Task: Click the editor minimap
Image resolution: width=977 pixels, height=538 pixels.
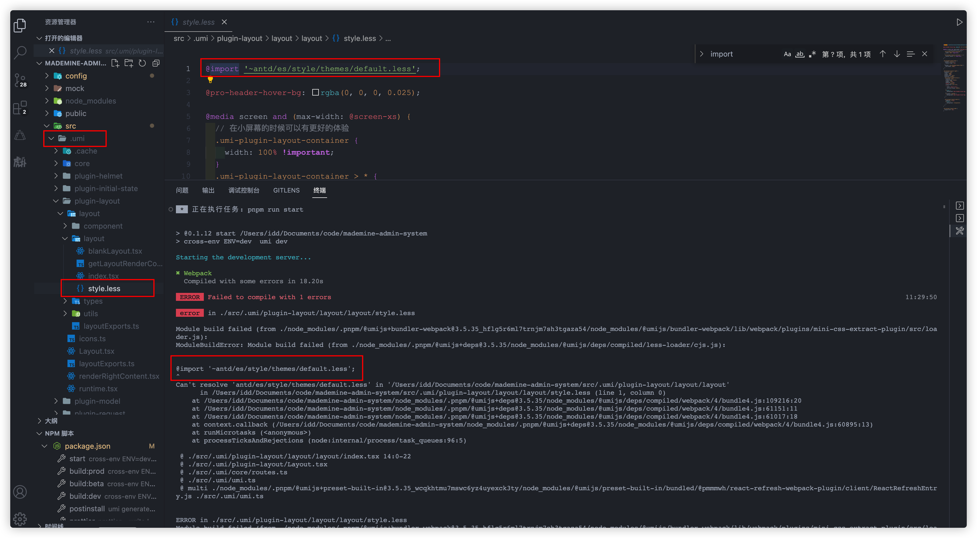Action: (x=954, y=78)
